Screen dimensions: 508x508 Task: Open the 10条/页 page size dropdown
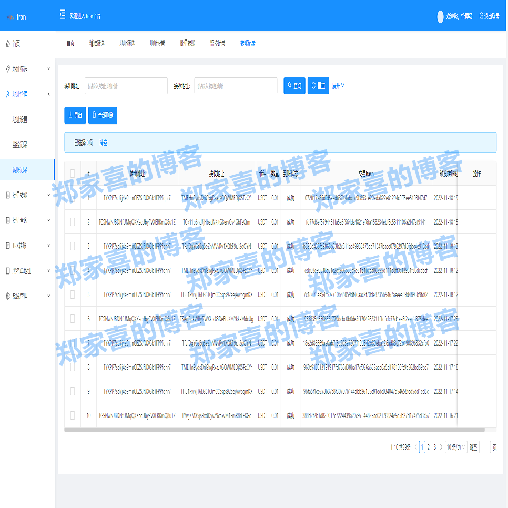tap(455, 447)
